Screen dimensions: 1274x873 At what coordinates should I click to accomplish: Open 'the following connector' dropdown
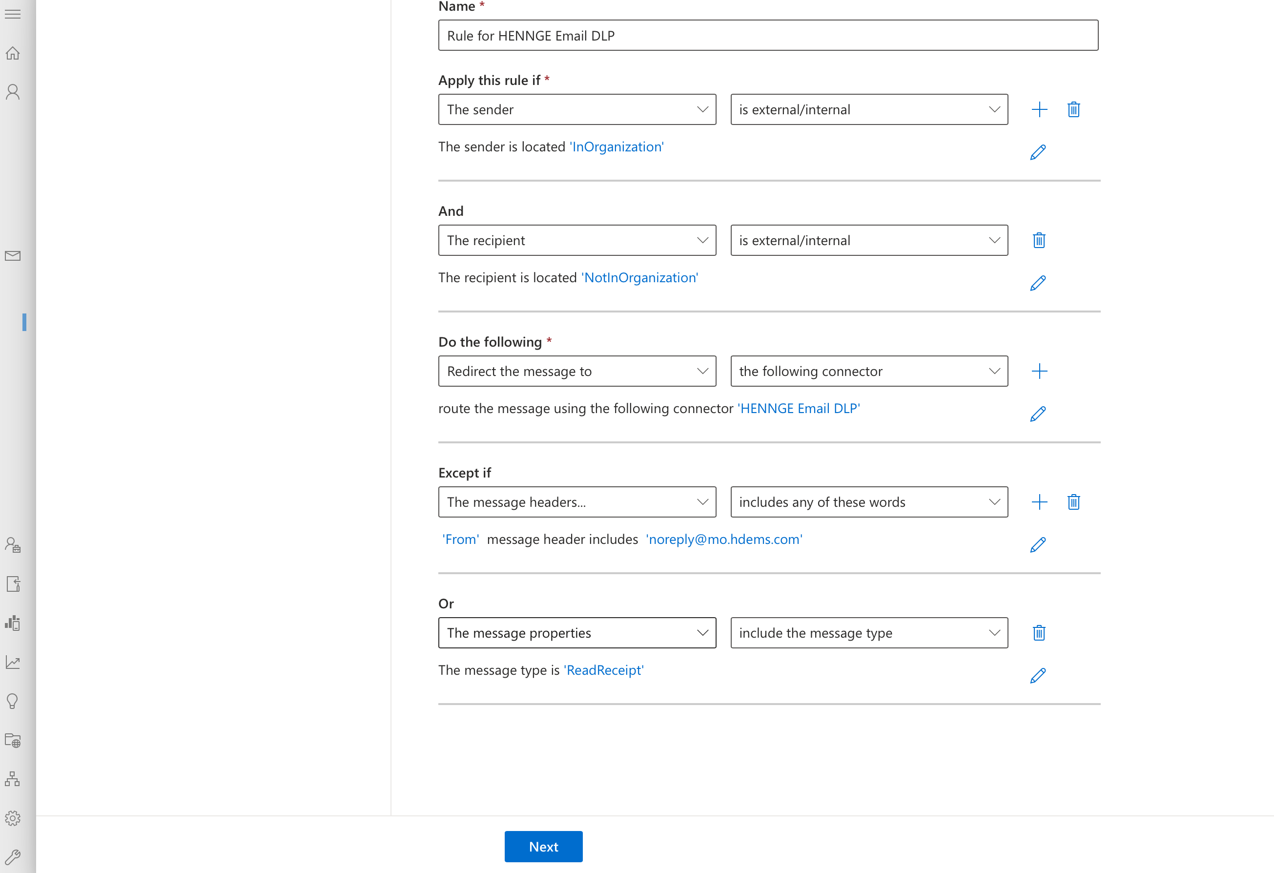pyautogui.click(x=869, y=371)
